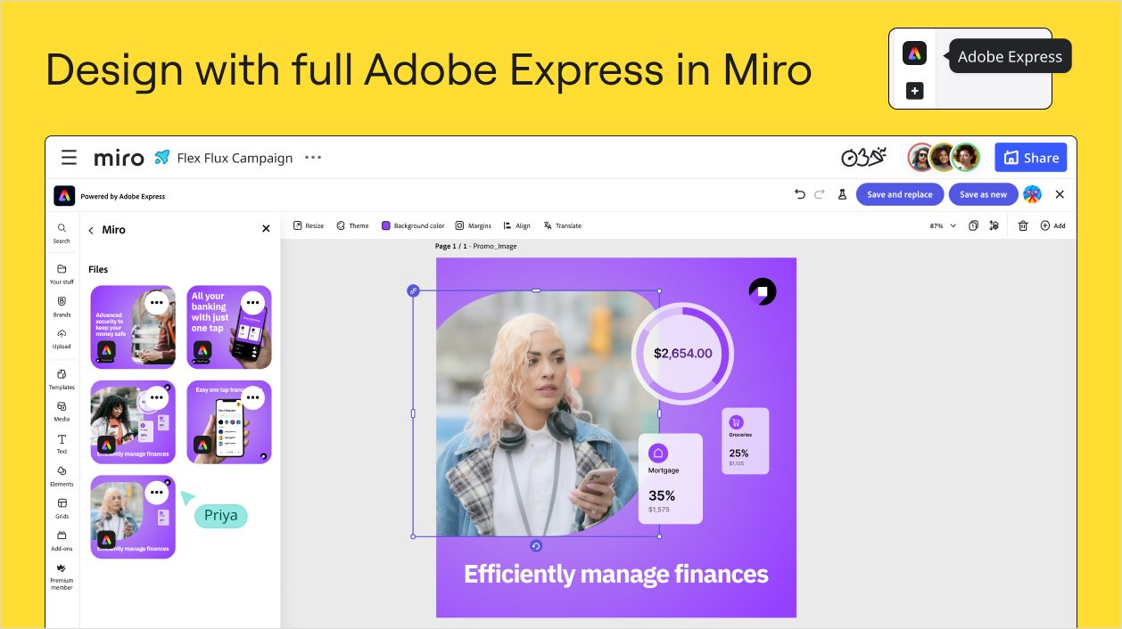Screen dimensions: 1122x629
Task: Open Theme in the top toolbar
Action: tap(352, 226)
